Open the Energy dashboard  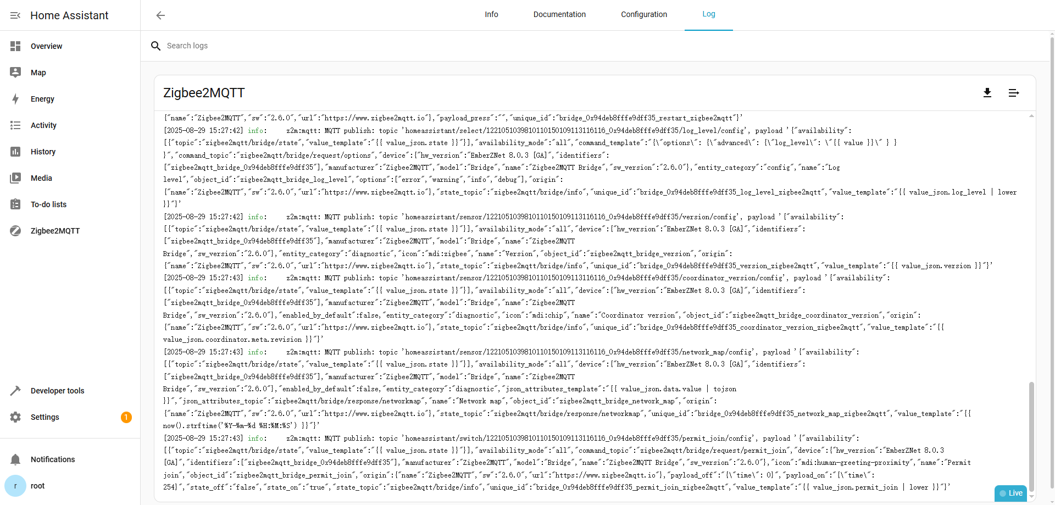[42, 99]
